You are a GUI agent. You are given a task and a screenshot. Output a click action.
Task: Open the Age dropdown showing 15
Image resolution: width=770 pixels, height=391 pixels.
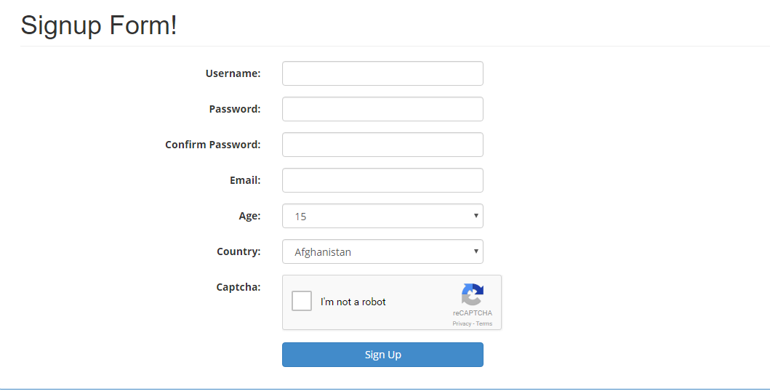pos(382,216)
